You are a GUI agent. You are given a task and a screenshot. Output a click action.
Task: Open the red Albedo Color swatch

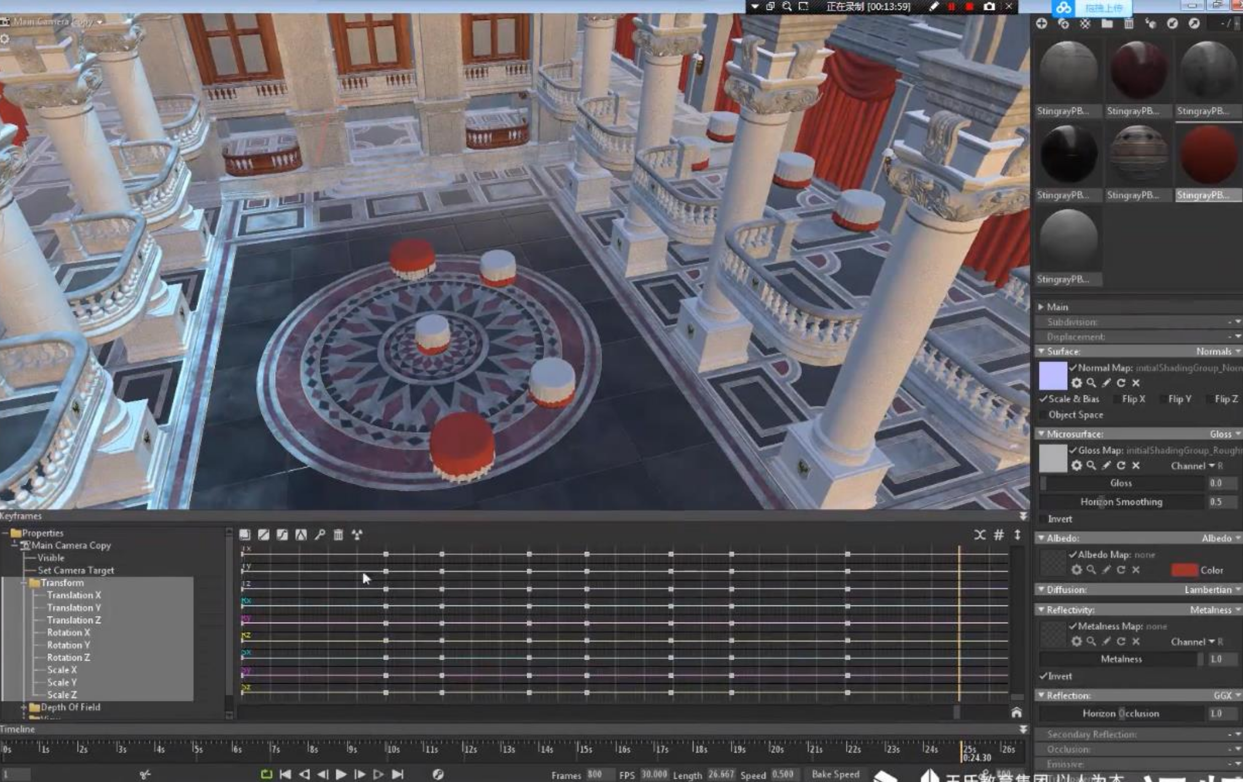[x=1183, y=570]
